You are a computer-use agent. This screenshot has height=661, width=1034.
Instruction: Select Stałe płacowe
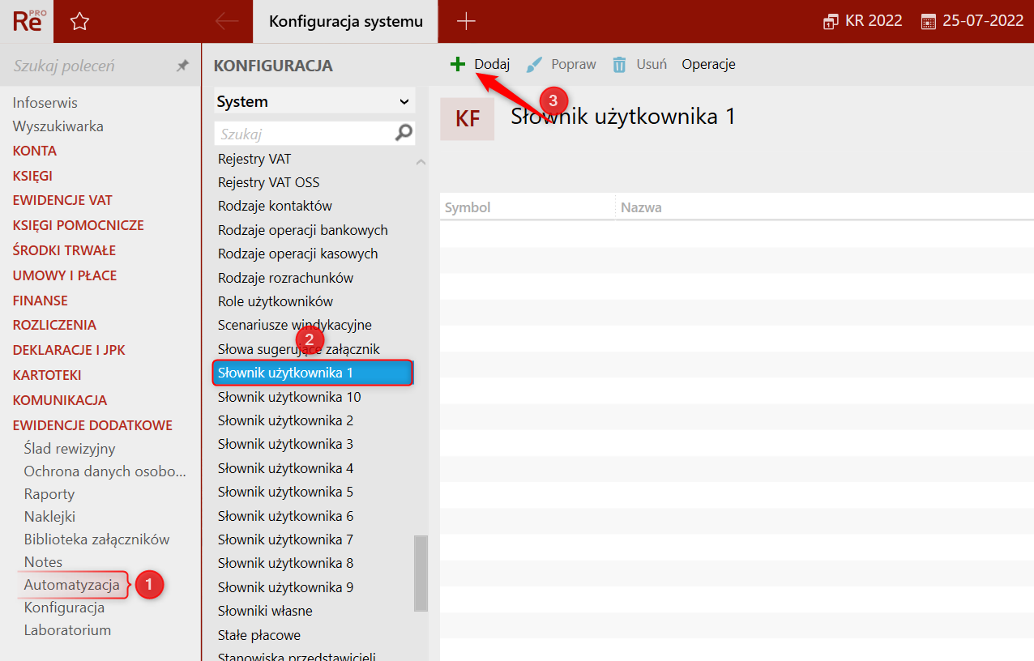(x=259, y=635)
